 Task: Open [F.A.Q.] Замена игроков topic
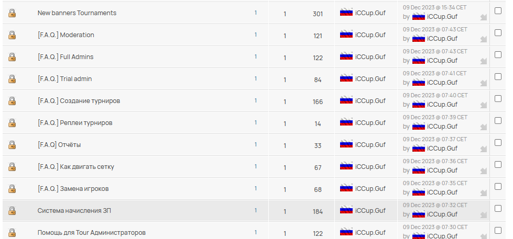[73, 189]
